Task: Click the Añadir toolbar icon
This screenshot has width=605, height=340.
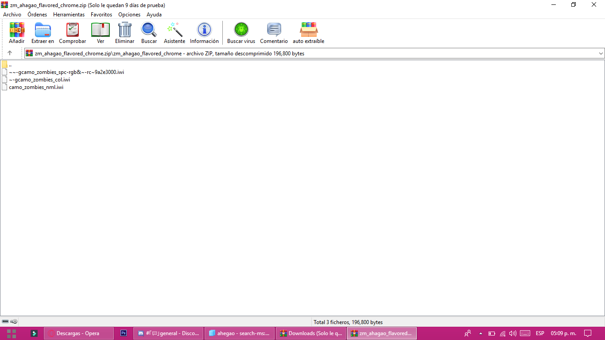Action: click(x=17, y=33)
